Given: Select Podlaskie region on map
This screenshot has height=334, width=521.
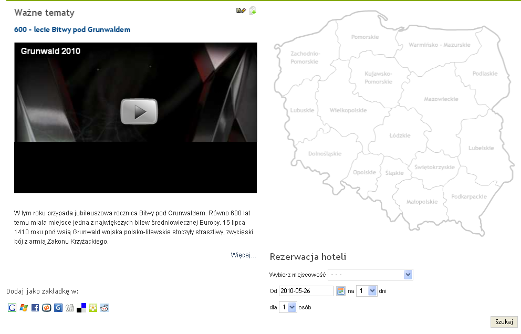Looking at the screenshot, I should (485, 74).
